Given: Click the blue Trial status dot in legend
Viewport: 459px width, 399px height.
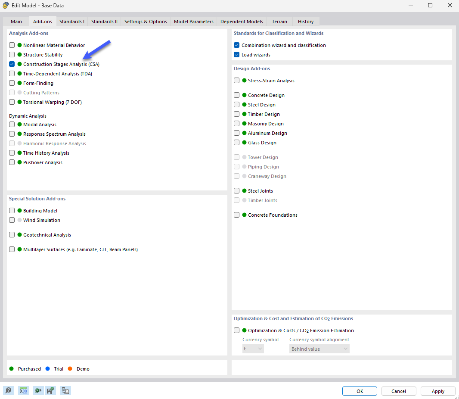Looking at the screenshot, I should coord(48,369).
